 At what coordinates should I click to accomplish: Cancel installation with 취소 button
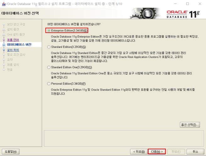(x=195, y=152)
